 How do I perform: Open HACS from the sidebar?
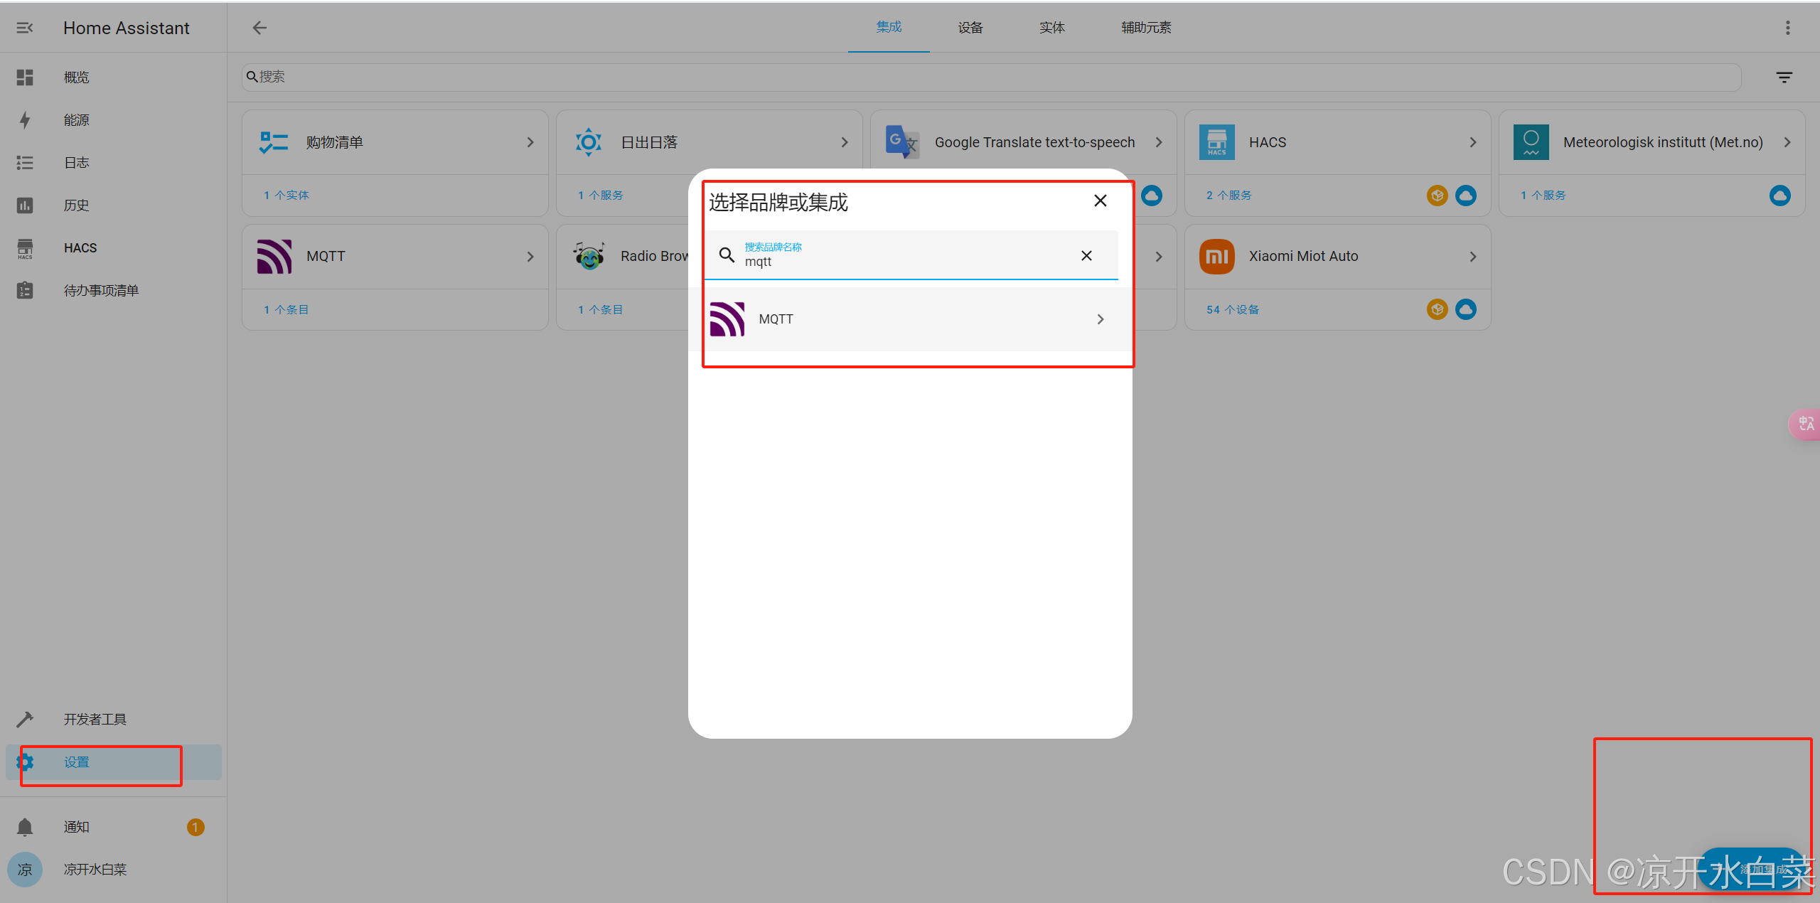click(114, 247)
